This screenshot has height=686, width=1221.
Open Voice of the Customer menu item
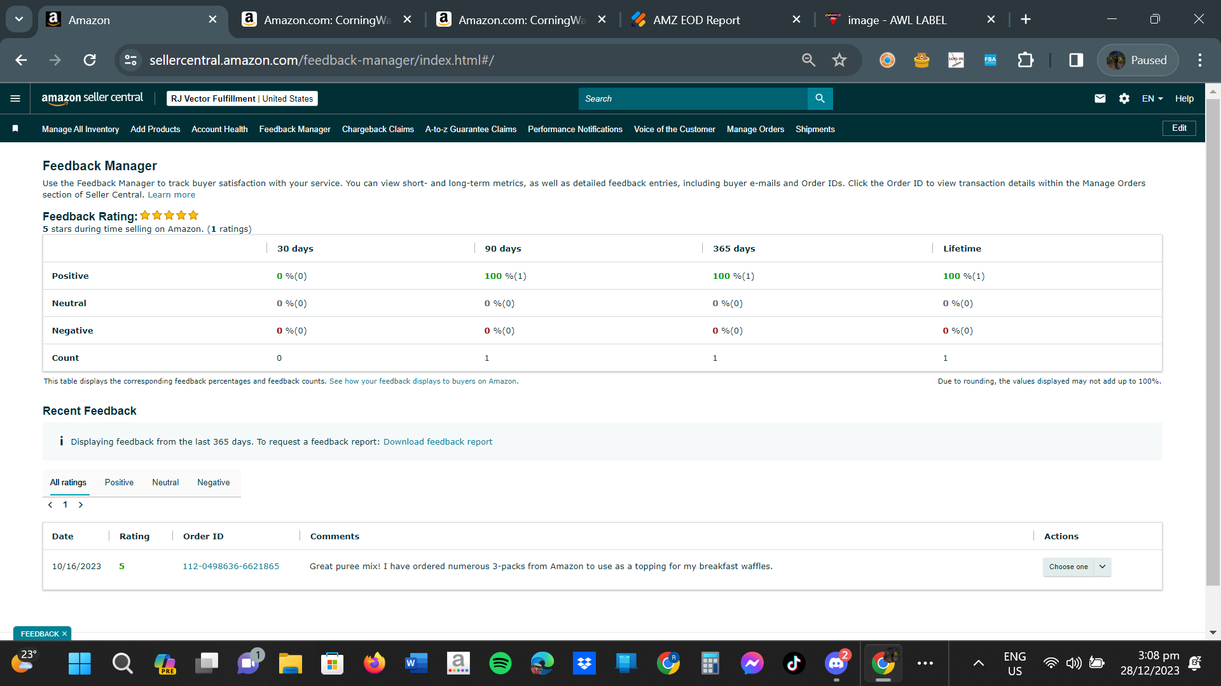[x=674, y=129]
